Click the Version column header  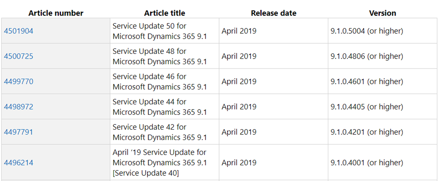(x=382, y=13)
